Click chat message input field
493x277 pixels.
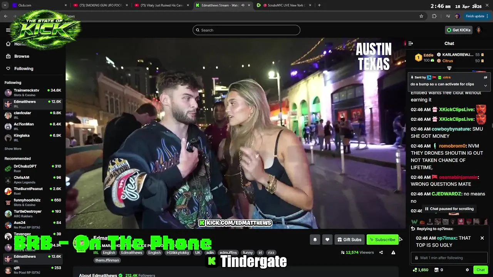tap(449, 258)
